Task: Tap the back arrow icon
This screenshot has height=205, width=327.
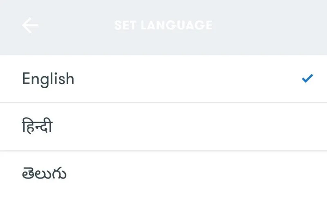Action: pyautogui.click(x=30, y=25)
